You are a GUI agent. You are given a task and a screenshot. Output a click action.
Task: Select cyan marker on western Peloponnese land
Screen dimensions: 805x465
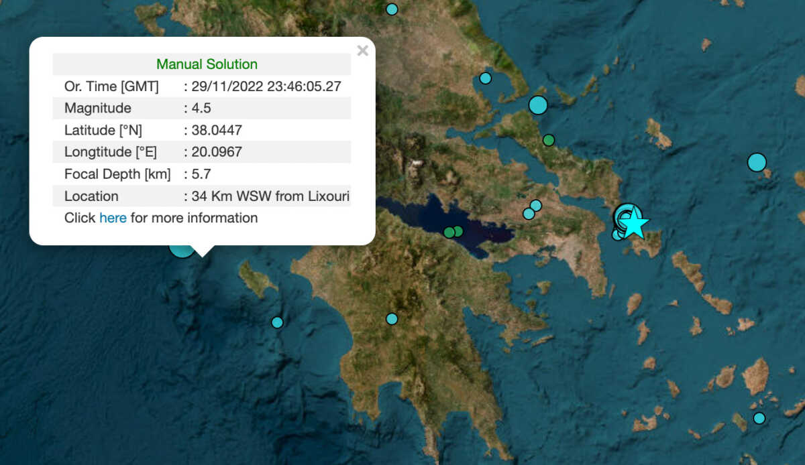click(392, 319)
